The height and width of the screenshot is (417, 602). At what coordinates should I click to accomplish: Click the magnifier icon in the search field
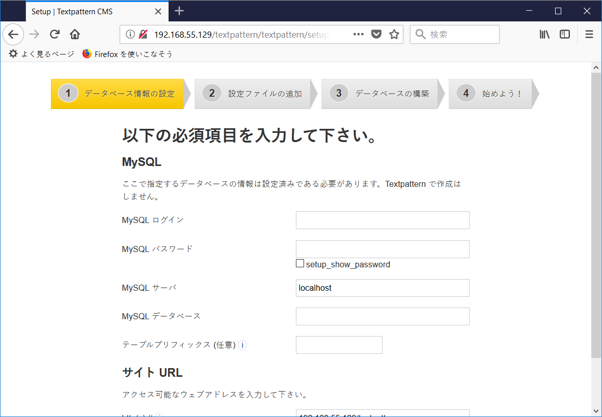420,34
